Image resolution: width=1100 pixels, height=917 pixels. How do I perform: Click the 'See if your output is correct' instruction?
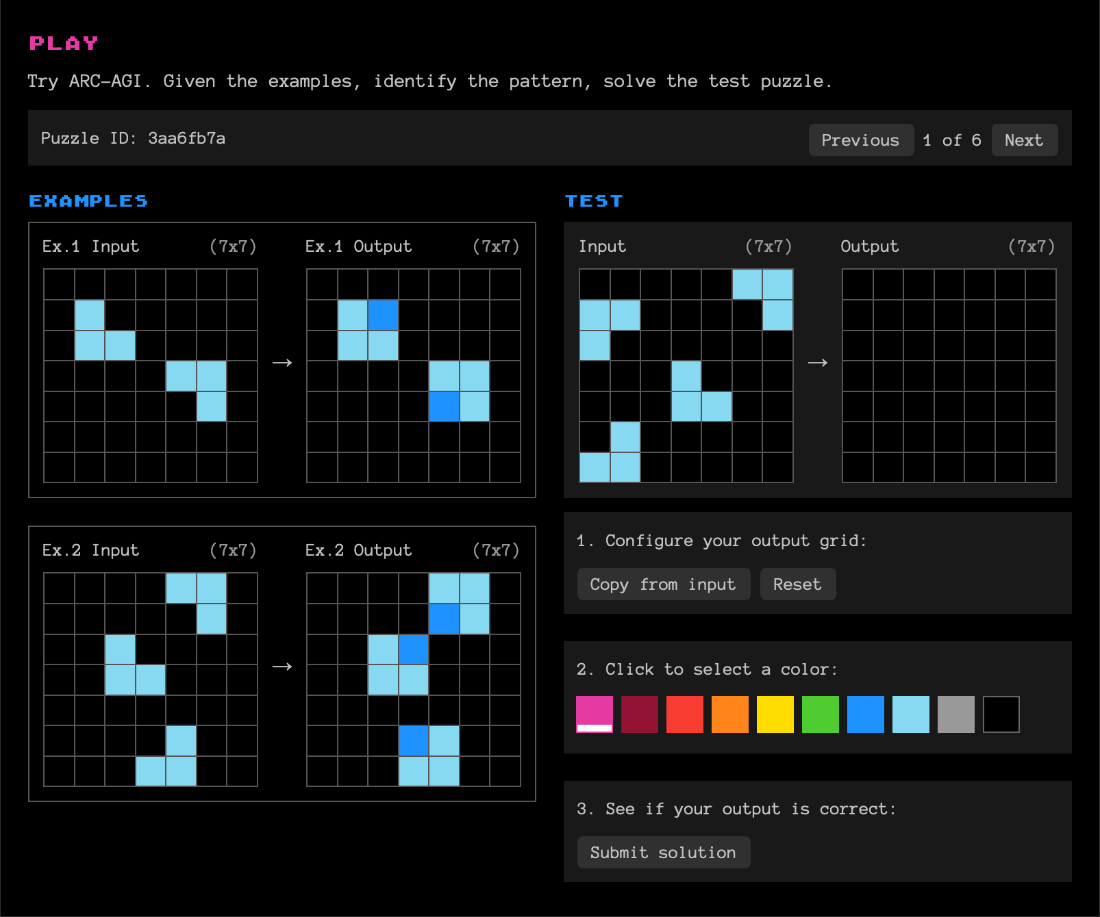(736, 809)
